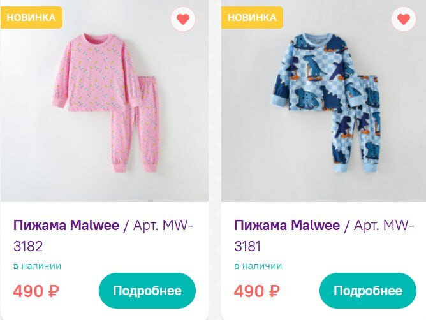Image resolution: width=426 pixels, height=320 pixels.
Task: Click the ruble sign on the MW-3181 price
Action: (x=275, y=291)
